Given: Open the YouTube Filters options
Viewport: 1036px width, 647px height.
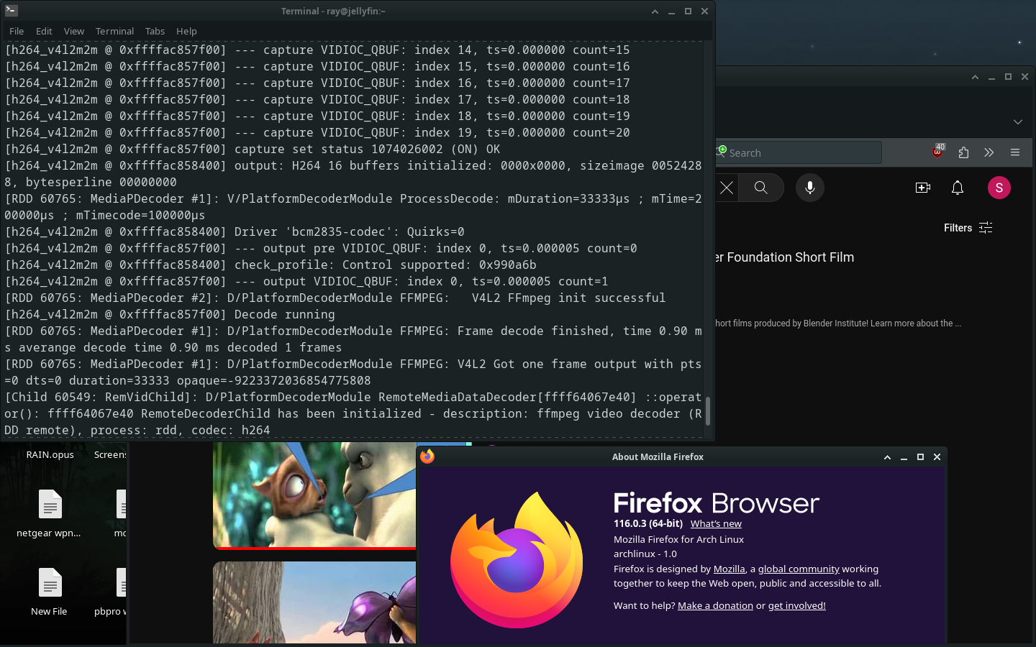Looking at the screenshot, I should (968, 228).
